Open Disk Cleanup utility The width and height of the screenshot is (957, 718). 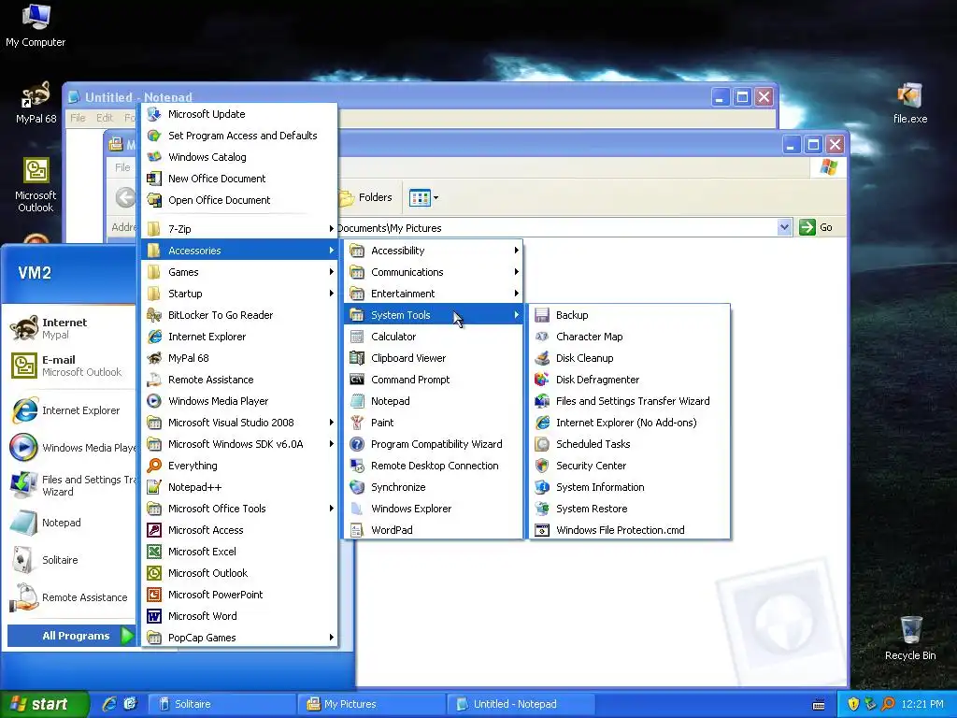(x=629, y=358)
